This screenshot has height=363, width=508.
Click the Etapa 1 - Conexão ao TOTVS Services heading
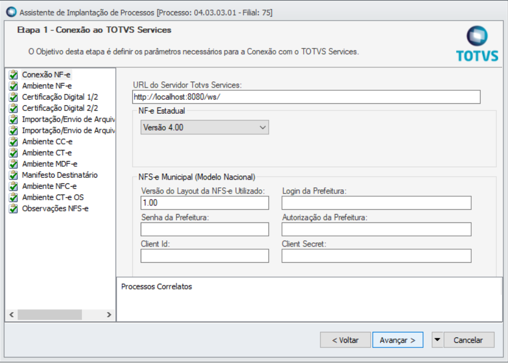coord(94,30)
